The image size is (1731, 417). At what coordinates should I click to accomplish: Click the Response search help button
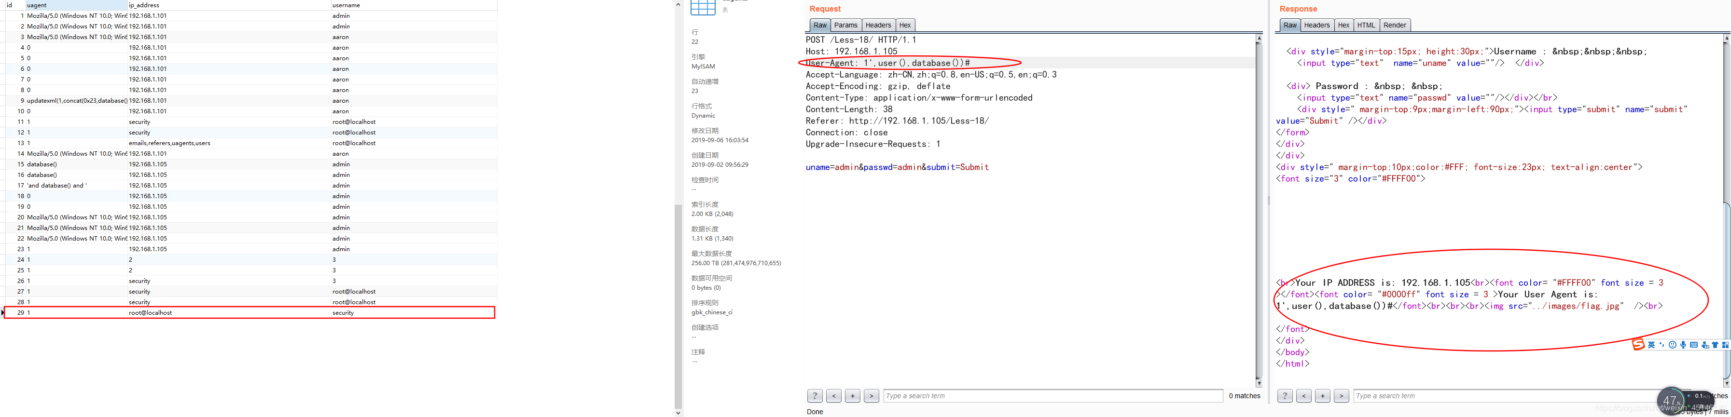pos(1284,396)
